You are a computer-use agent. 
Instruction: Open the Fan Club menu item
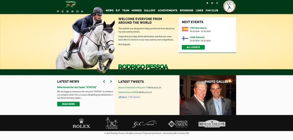212,10
